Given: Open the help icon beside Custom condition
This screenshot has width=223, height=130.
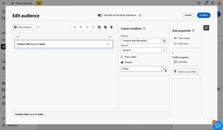Looking at the screenshot, I should (144, 29).
